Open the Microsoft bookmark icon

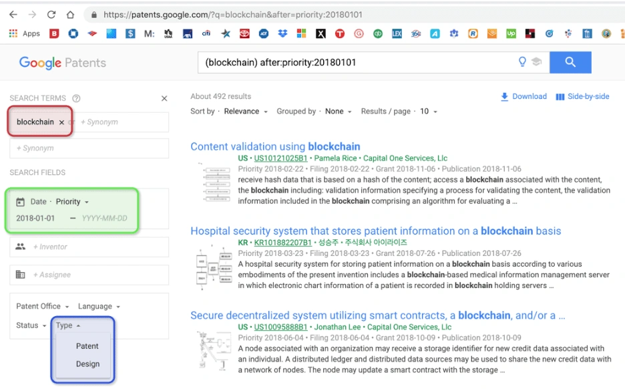pyautogui.click(x=301, y=33)
